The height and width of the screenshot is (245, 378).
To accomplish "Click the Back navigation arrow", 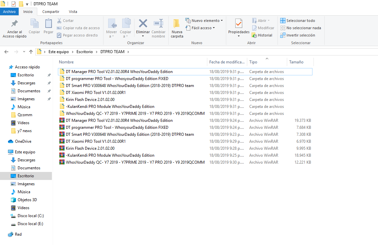I will [7, 52].
